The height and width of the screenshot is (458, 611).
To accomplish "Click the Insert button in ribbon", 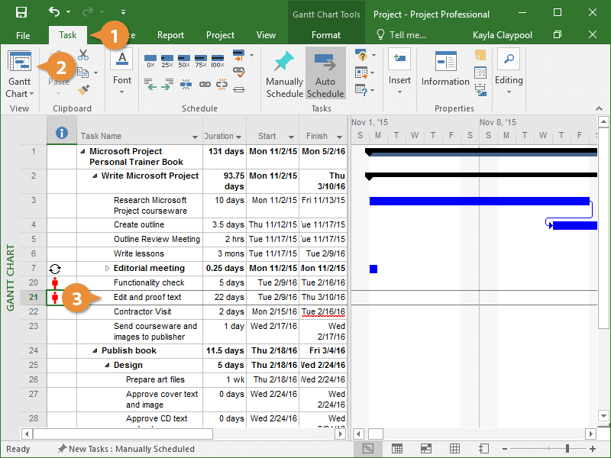I will [x=399, y=73].
